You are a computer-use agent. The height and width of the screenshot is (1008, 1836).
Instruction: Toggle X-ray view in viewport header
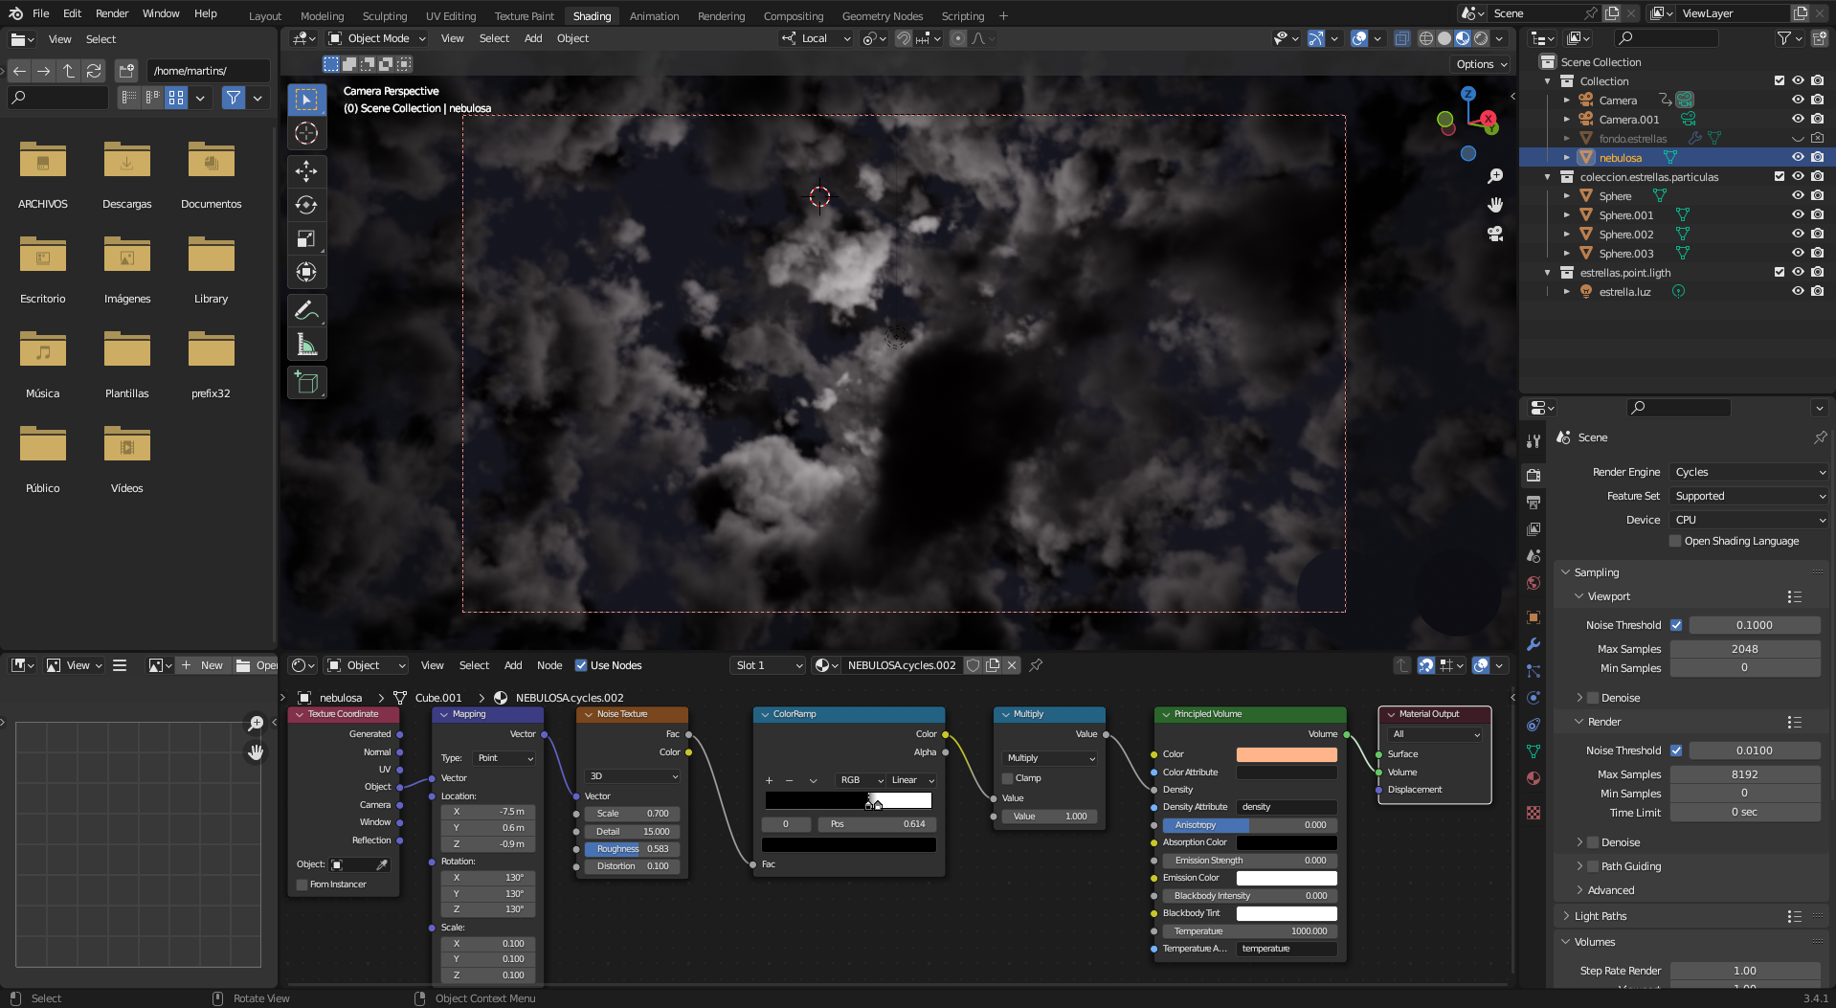[x=1401, y=38]
